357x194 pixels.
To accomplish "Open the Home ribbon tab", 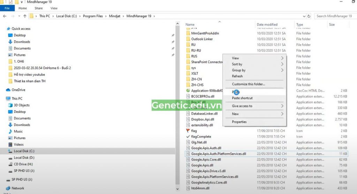I will (x=23, y=8).
